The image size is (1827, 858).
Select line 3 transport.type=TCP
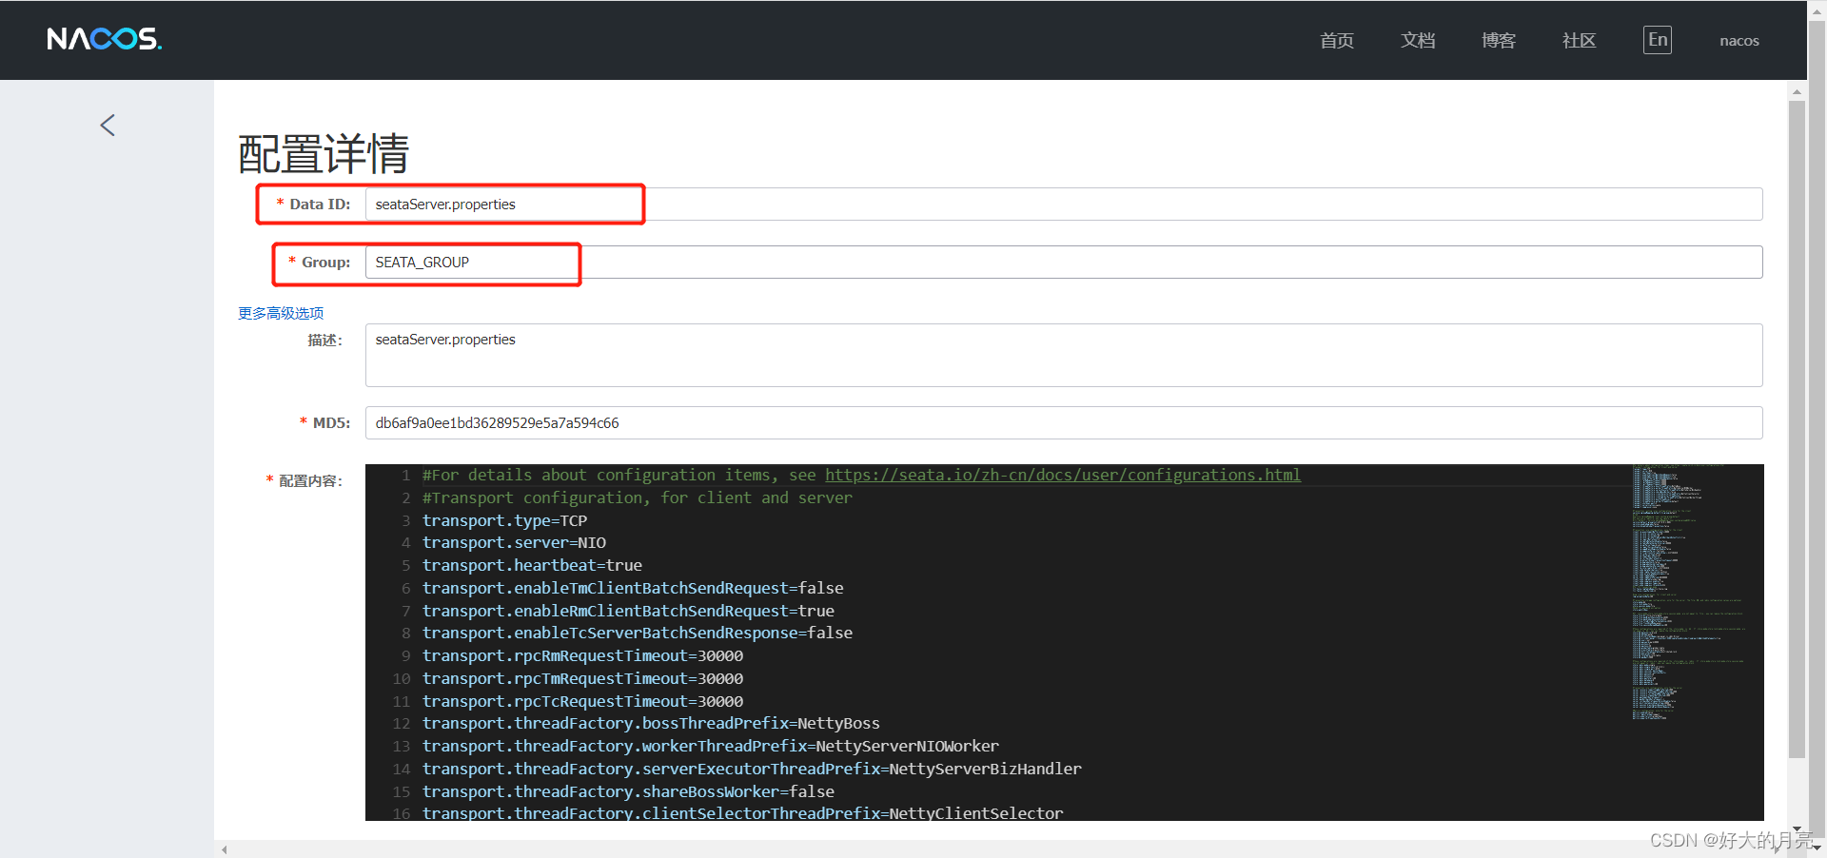click(504, 520)
